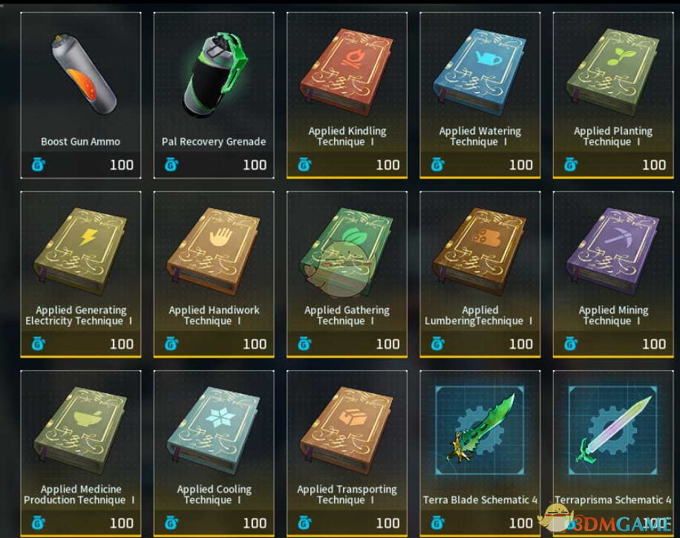This screenshot has height=538, width=680.
Task: Click the 100 price on Pal Recovery Grenade
Action: (255, 165)
